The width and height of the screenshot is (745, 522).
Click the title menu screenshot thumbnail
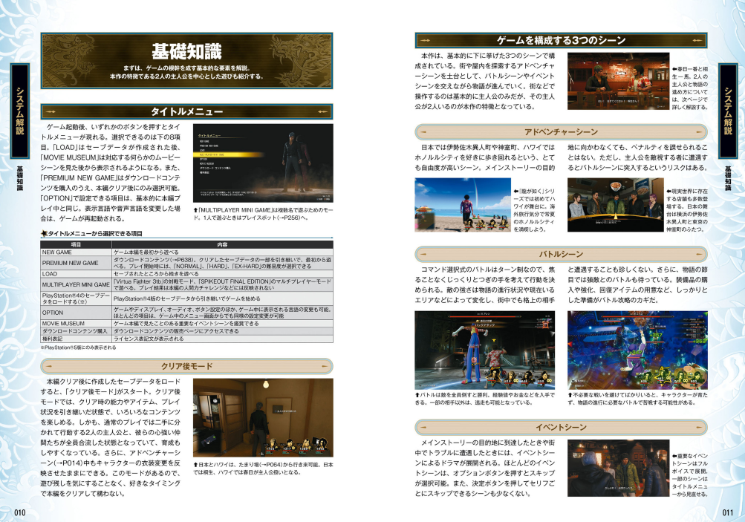pyautogui.click(x=263, y=163)
